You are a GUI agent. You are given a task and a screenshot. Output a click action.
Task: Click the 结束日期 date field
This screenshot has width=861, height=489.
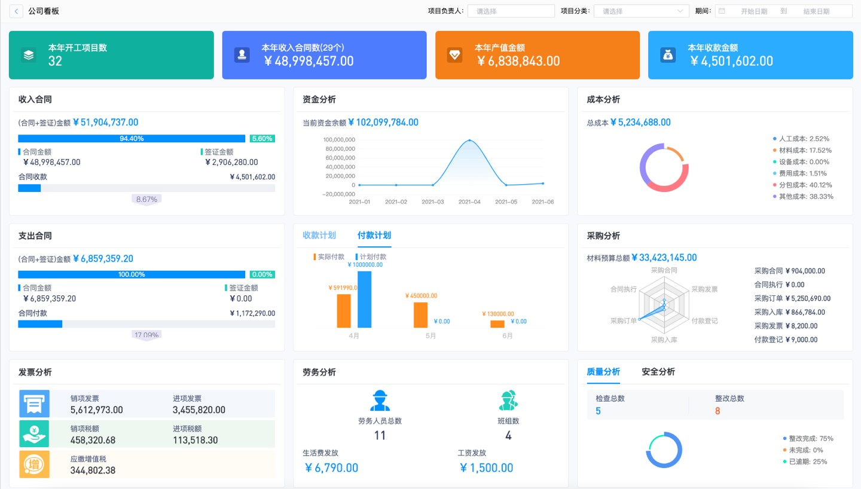tap(816, 11)
